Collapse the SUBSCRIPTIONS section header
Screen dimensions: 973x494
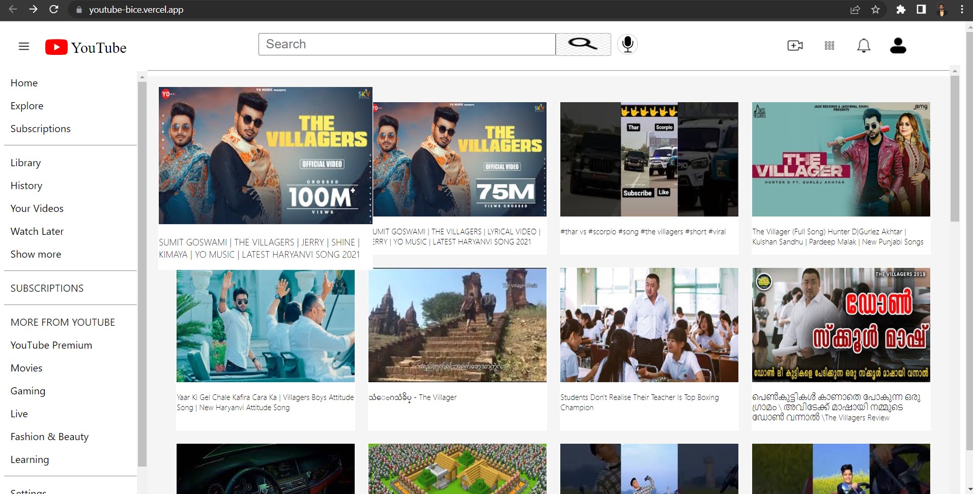(x=47, y=288)
